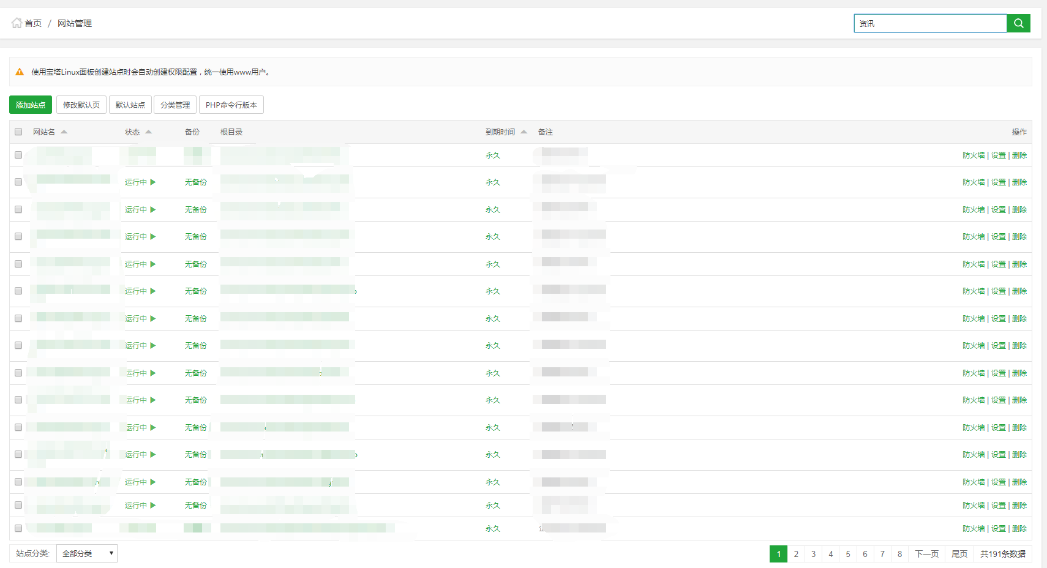
Task: Click the 运行中 play icon in second row
Action: click(153, 182)
